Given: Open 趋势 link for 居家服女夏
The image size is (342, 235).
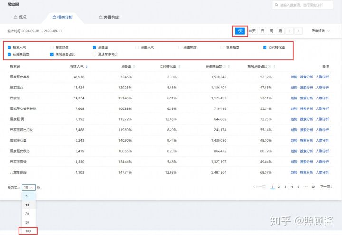Looking at the screenshot, I should 294,141.
